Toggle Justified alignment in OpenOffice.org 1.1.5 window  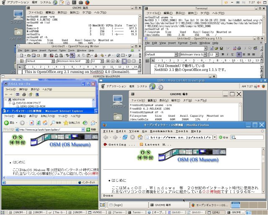(x=253, y=54)
